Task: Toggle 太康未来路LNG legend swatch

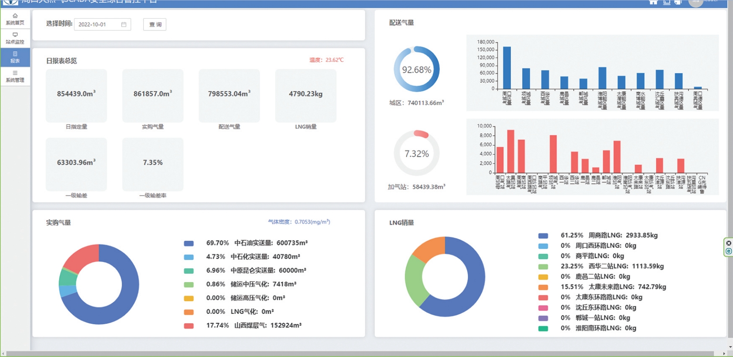Action: click(543, 287)
